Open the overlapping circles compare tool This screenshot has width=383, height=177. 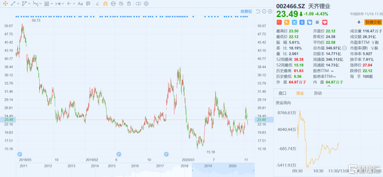tap(138, 4)
